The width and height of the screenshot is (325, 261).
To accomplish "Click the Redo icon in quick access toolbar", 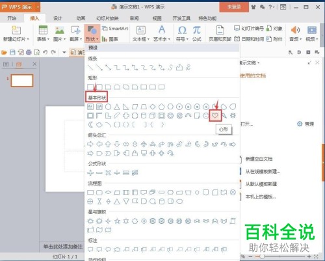I will pos(53,52).
